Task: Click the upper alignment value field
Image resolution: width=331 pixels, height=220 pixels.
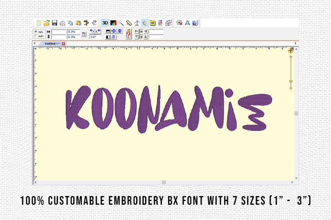Action: coord(156,32)
